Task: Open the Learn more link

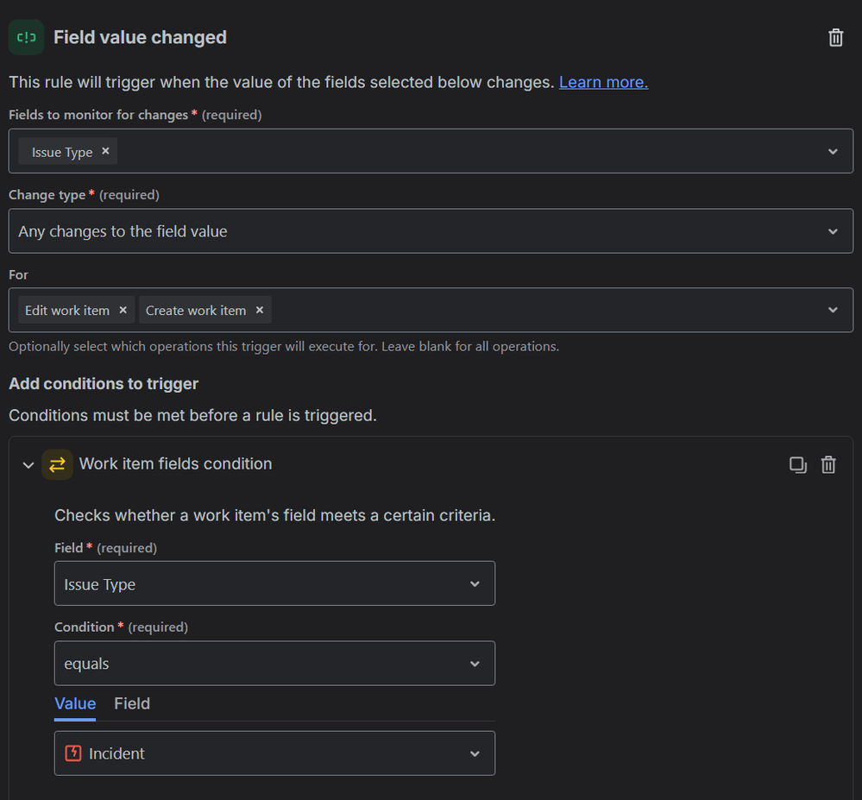Action: 603,82
